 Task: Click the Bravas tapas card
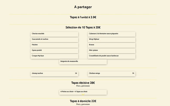(111, 45)
